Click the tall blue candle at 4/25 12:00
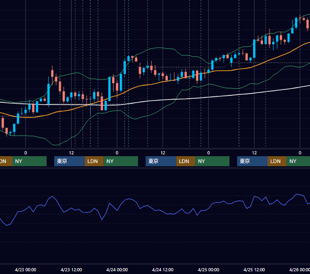Image resolution: width=310 pixels, height=274 pixels. (x=254, y=49)
